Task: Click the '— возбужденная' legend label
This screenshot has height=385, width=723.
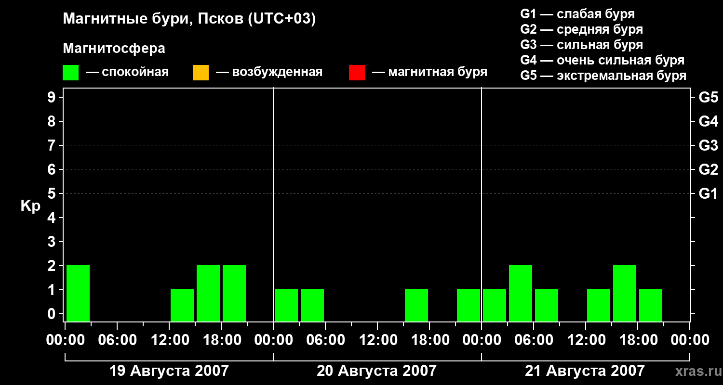Action: (x=269, y=72)
